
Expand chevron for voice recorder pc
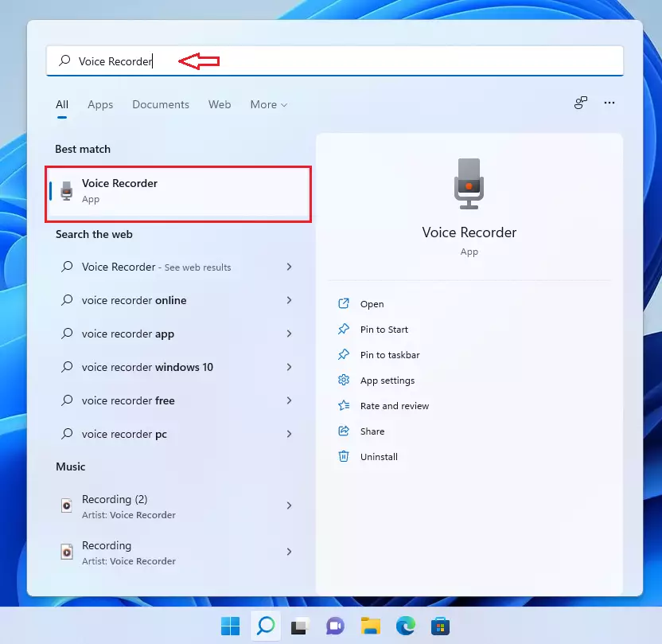point(289,434)
